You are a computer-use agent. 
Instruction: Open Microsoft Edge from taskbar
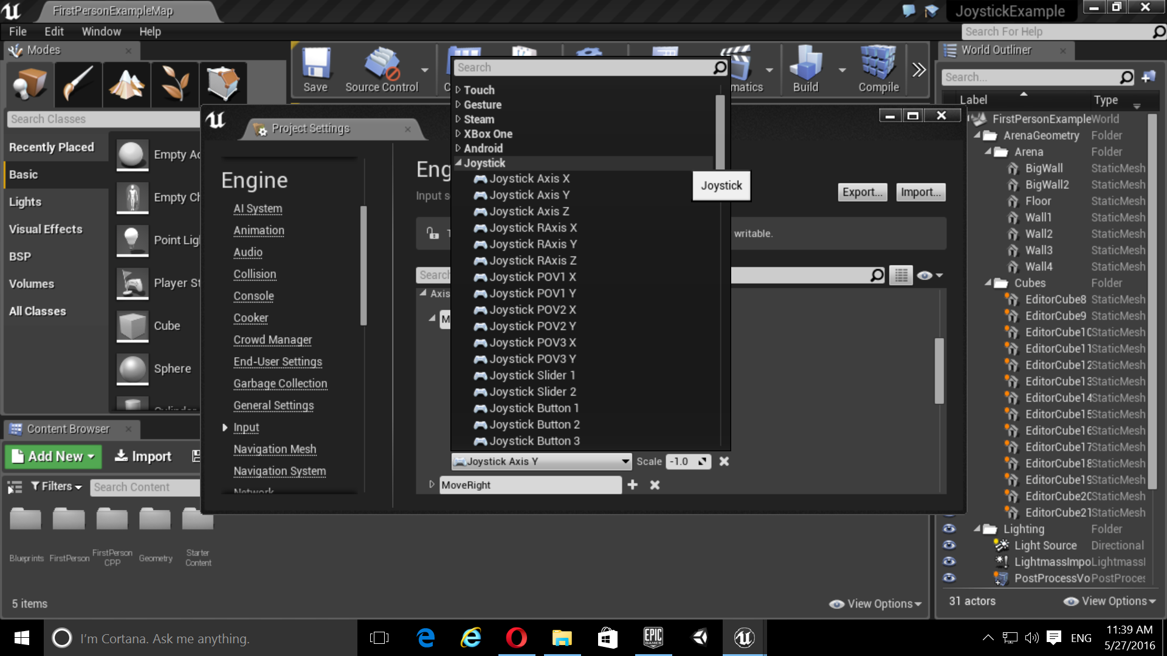[425, 638]
